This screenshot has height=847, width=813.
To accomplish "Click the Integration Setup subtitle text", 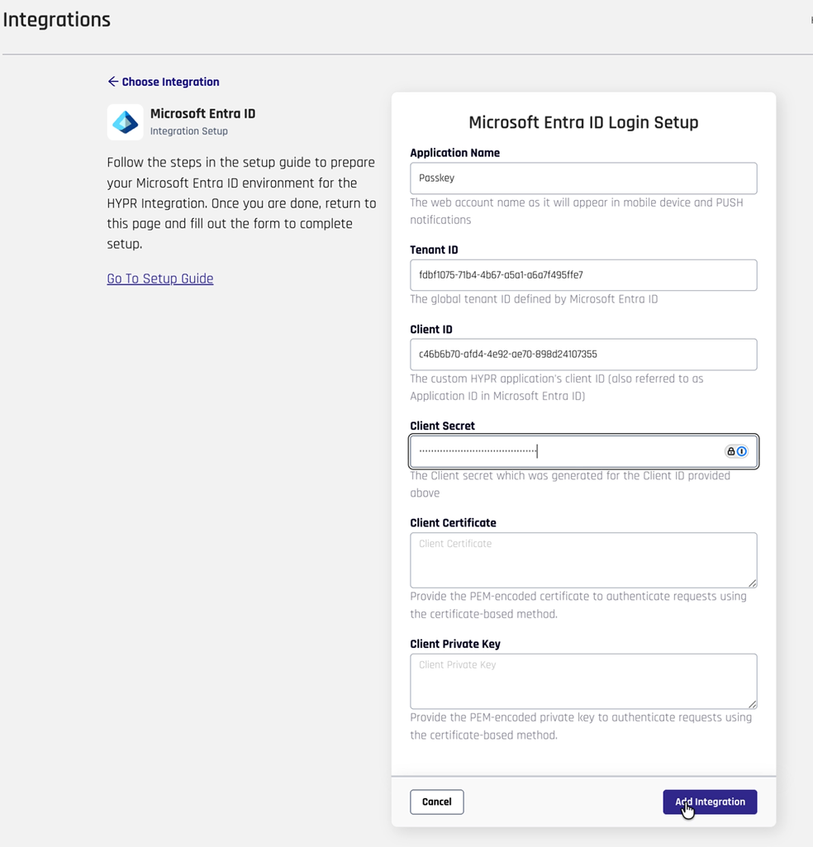I will [189, 131].
